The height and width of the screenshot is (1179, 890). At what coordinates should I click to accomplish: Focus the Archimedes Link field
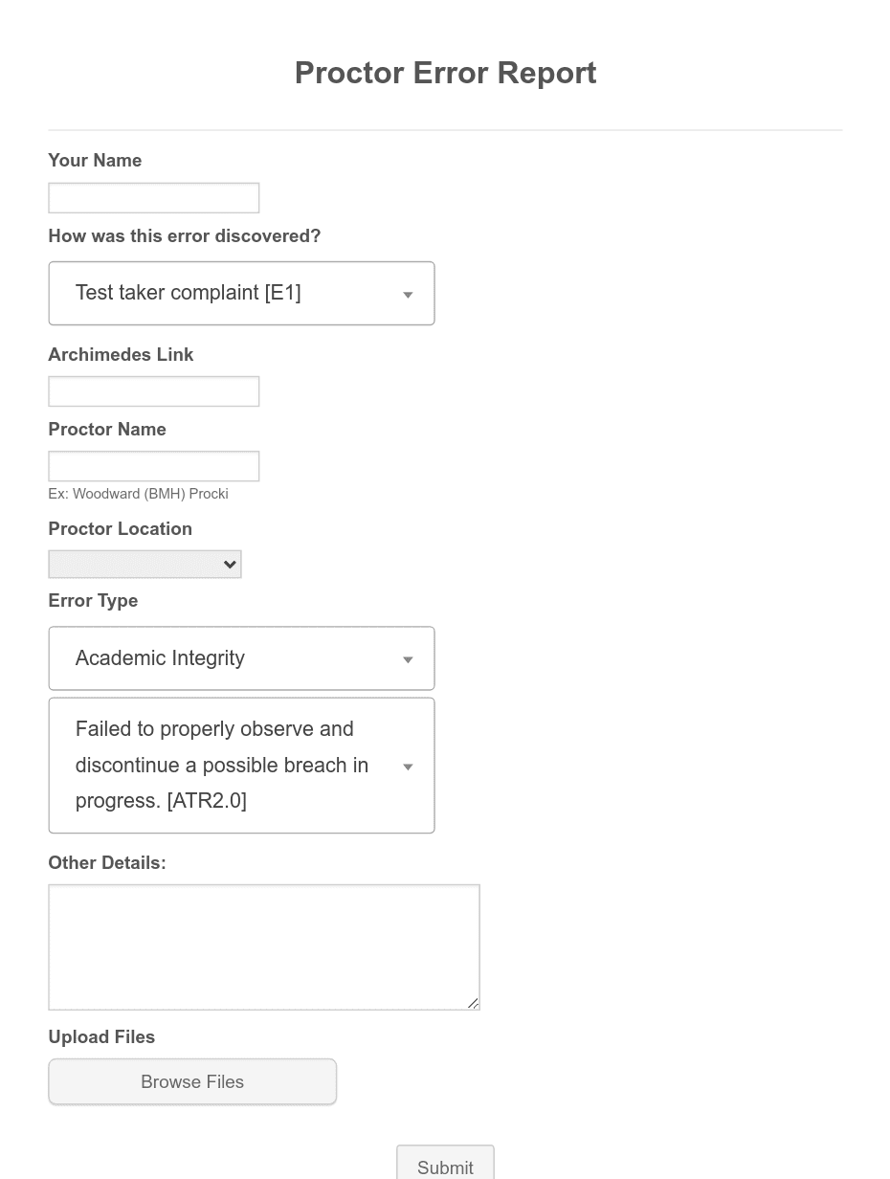(154, 391)
